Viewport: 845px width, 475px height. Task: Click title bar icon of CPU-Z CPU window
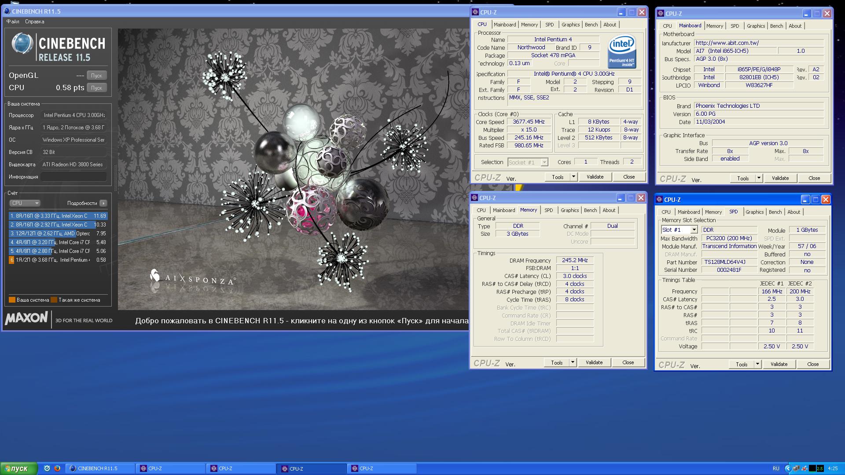point(475,12)
